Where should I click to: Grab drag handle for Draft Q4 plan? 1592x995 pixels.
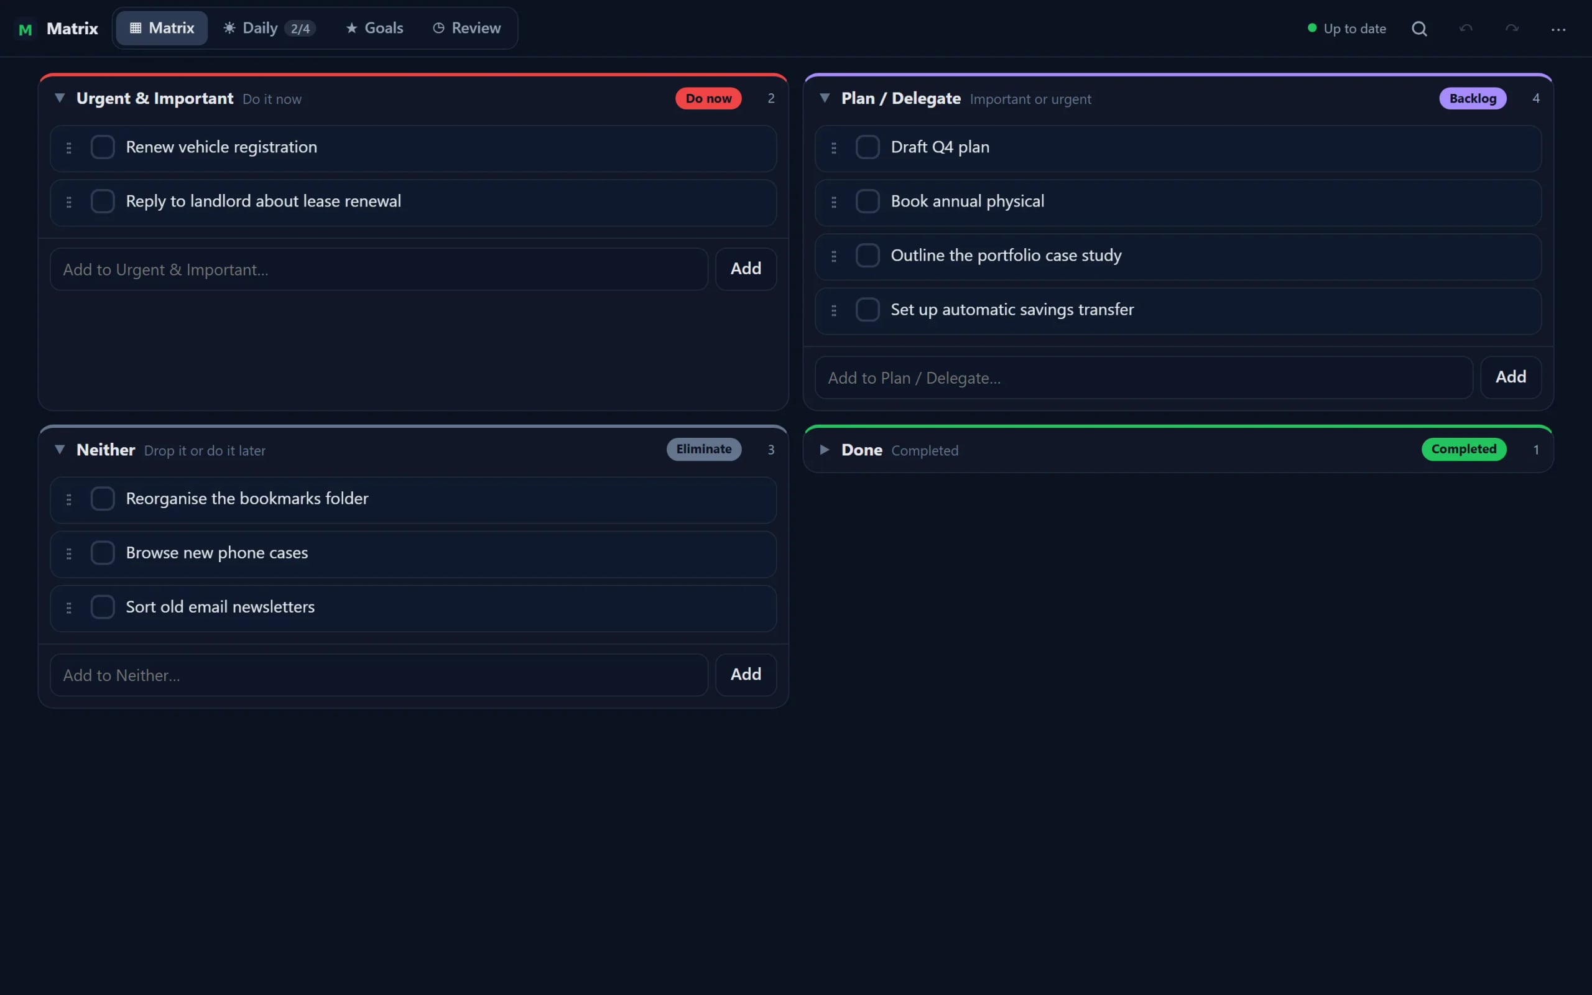click(x=833, y=147)
